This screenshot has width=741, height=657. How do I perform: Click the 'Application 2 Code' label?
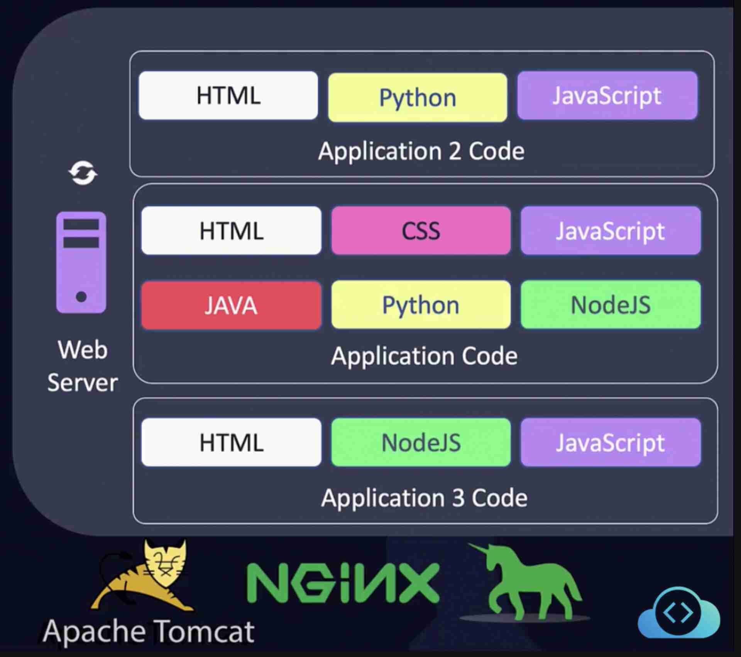click(421, 151)
